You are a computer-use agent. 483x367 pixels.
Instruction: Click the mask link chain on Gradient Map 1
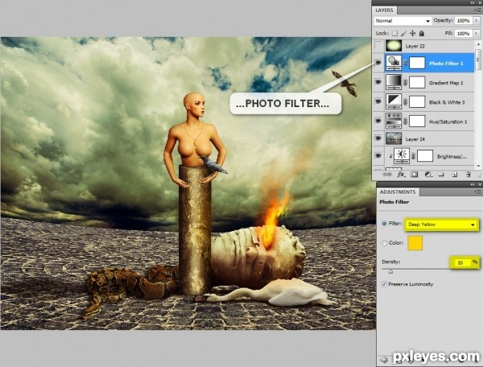click(406, 82)
